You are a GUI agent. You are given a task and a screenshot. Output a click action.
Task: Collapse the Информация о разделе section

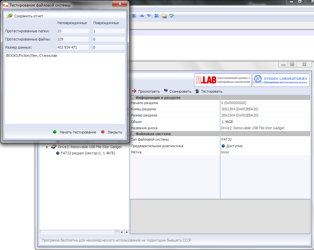click(133, 98)
